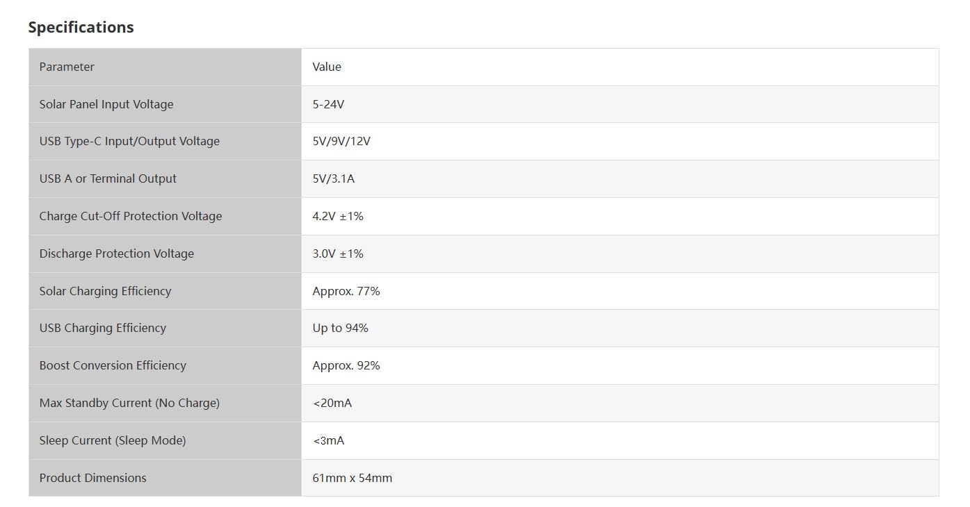Click the 5V/3.1A value
The height and width of the screenshot is (507, 970).
[334, 178]
